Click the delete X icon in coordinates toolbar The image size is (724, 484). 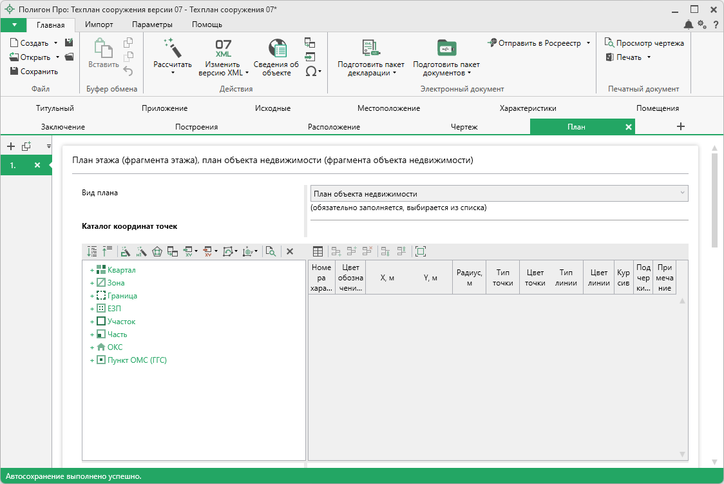tap(290, 251)
